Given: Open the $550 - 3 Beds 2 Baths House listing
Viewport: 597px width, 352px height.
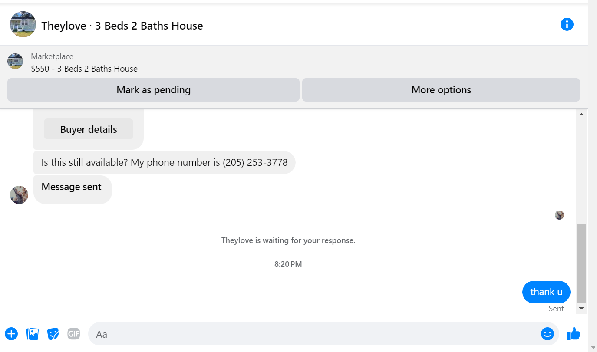Looking at the screenshot, I should pos(84,69).
